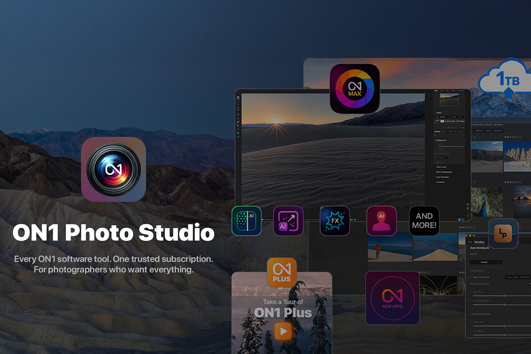
Task: Switch to the Cull tab
Action: 470,241
